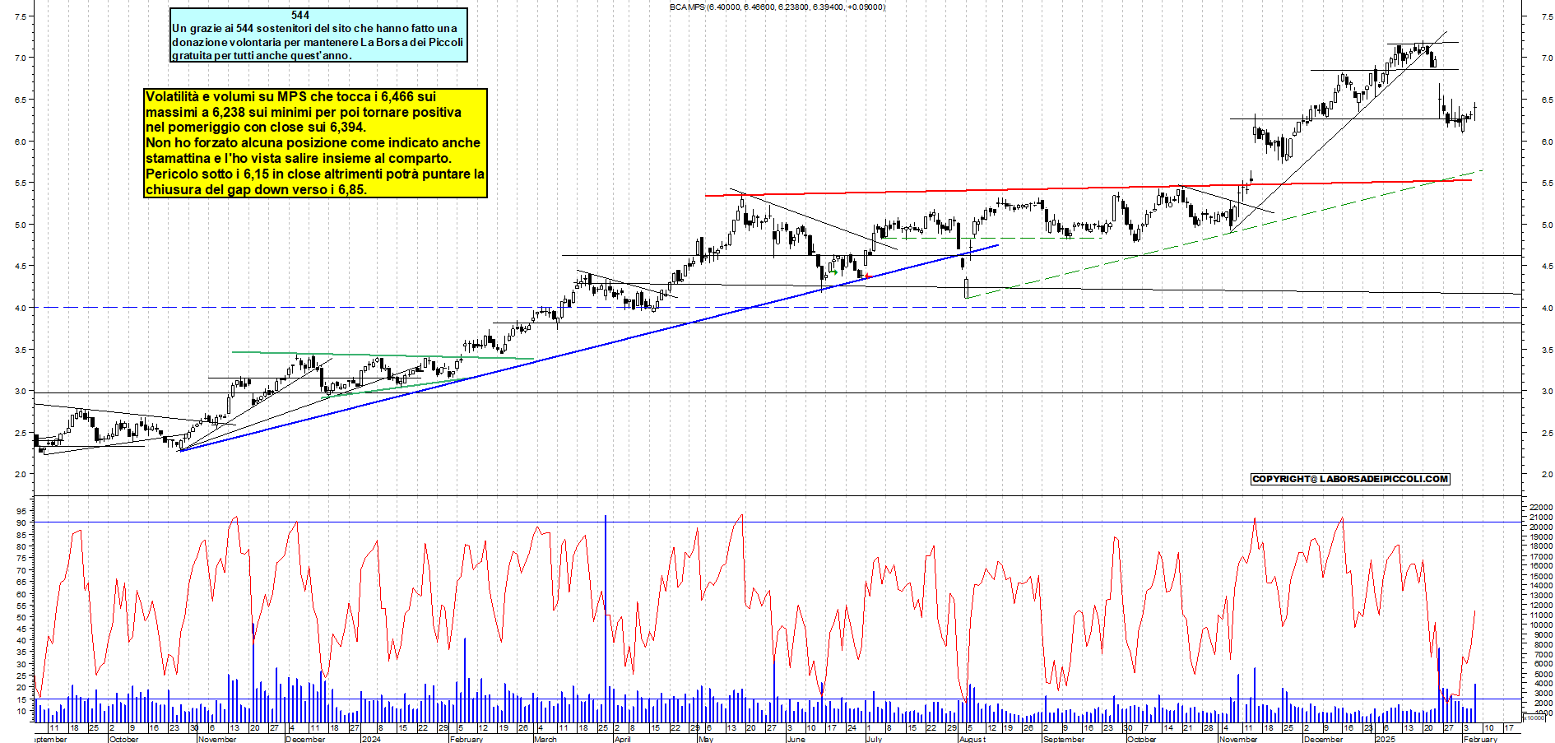Image resolution: width=1555 pixels, height=743 pixels.
Task: Click the 'Volatilità e volumi su MPS' line
Action: click(290, 96)
